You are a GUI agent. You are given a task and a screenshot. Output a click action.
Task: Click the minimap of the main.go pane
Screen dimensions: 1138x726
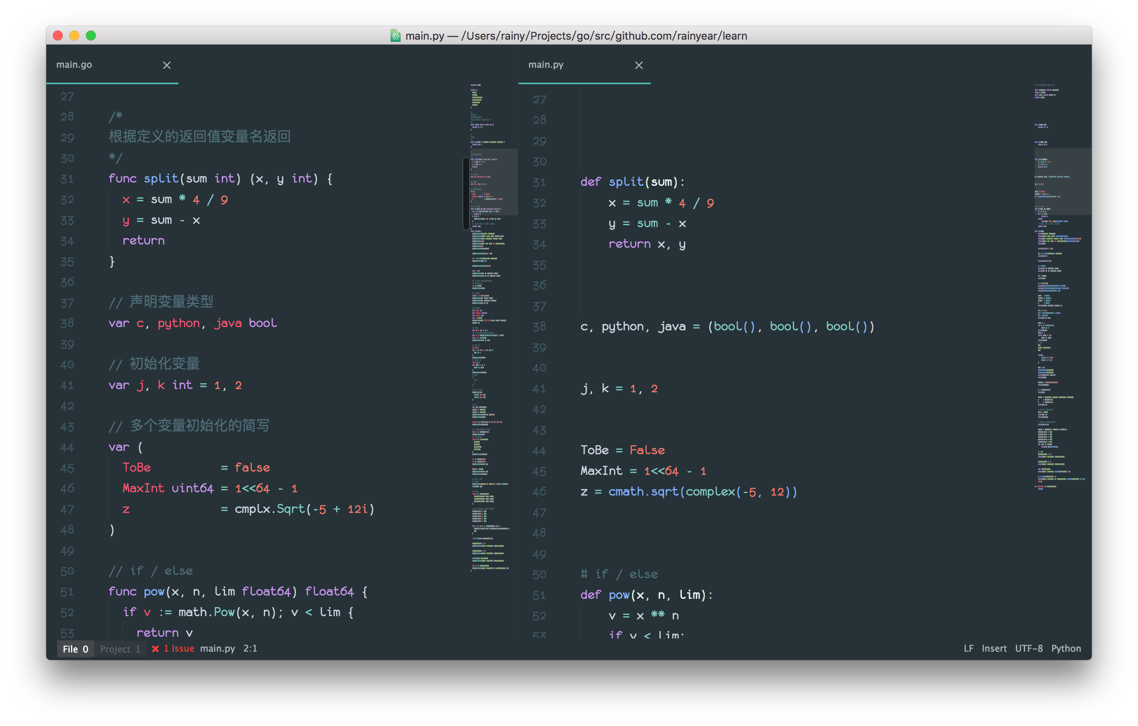pyautogui.click(x=487, y=331)
